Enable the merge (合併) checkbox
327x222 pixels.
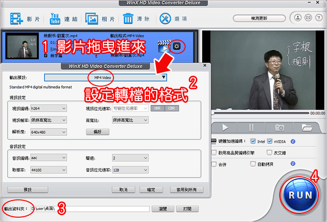[x=214, y=164]
